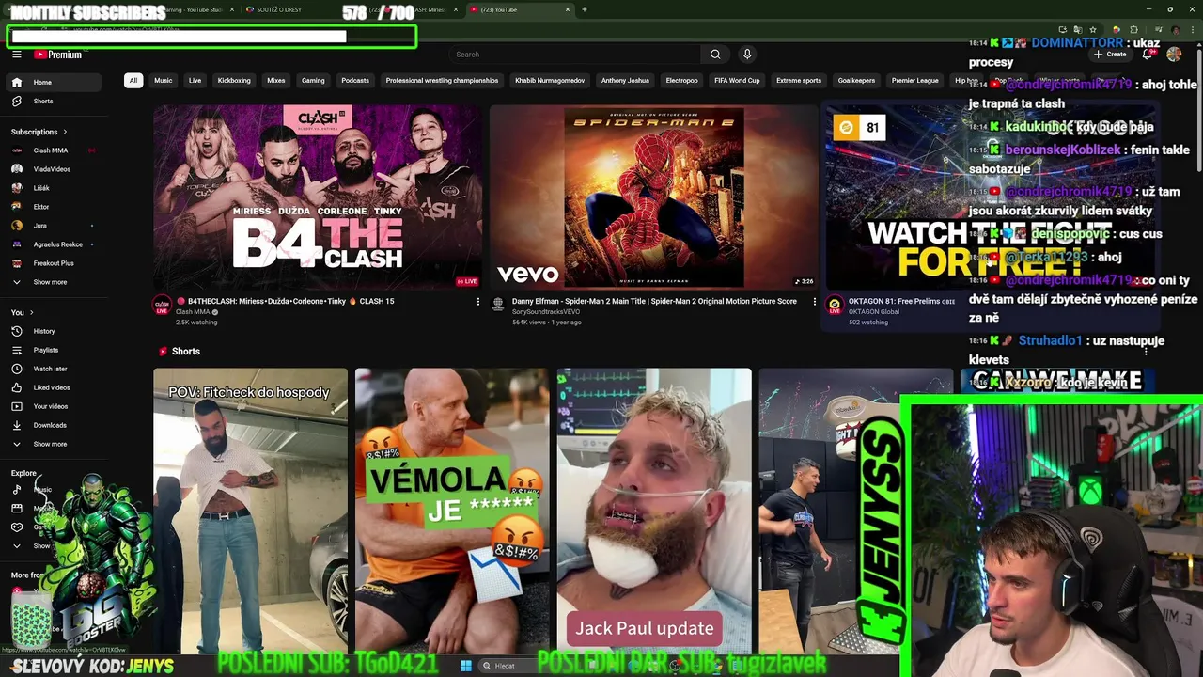The height and width of the screenshot is (677, 1203).
Task: Open the Windows Start button in taskbar
Action: click(465, 666)
